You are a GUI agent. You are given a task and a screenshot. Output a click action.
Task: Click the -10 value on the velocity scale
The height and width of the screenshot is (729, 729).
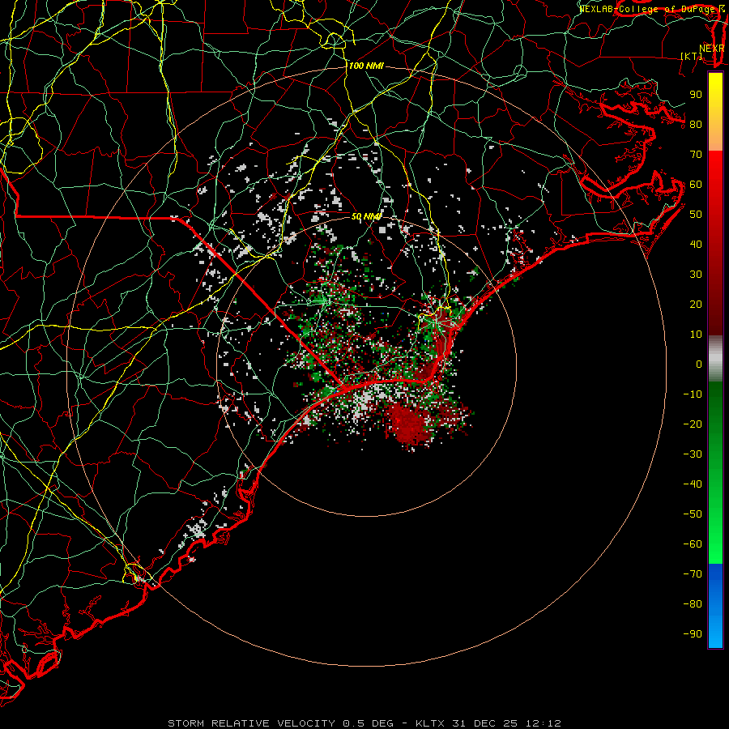pos(693,394)
